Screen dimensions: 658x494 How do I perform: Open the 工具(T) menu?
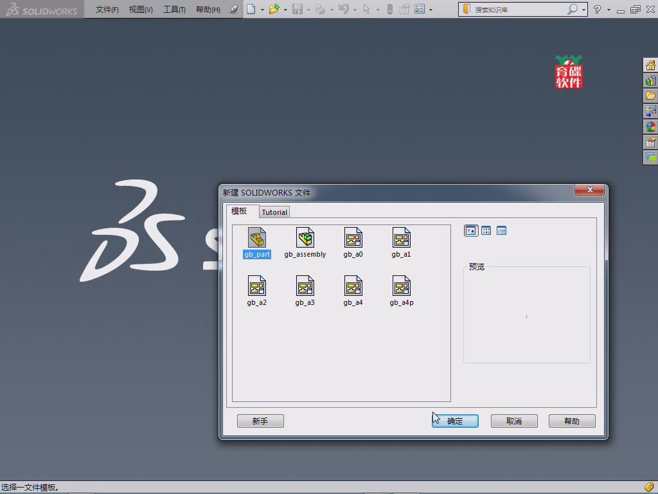pyautogui.click(x=174, y=9)
